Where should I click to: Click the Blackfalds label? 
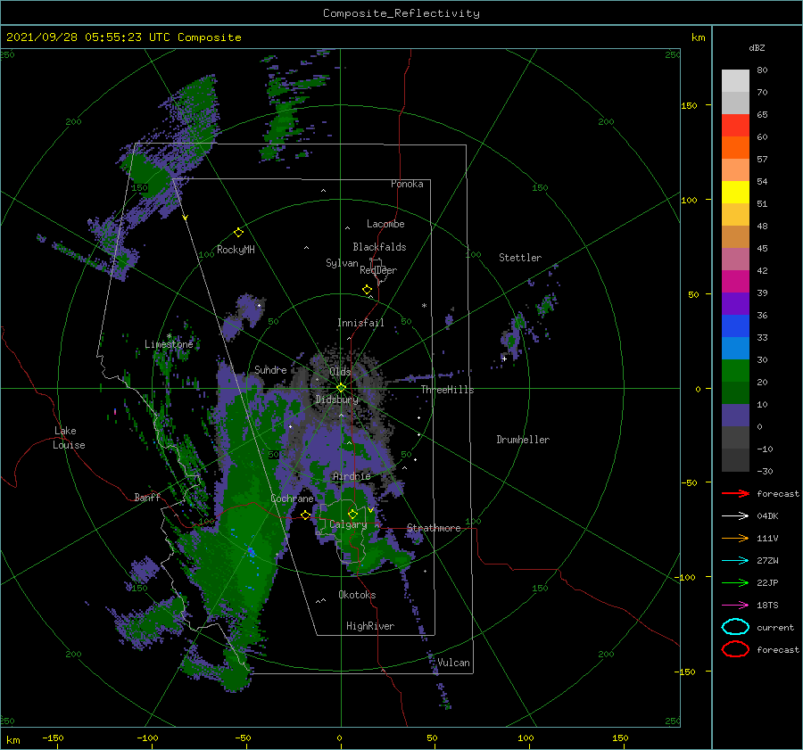379,247
